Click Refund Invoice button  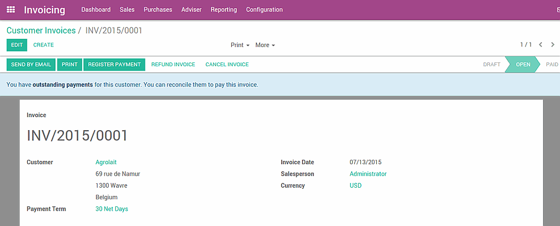173,65
